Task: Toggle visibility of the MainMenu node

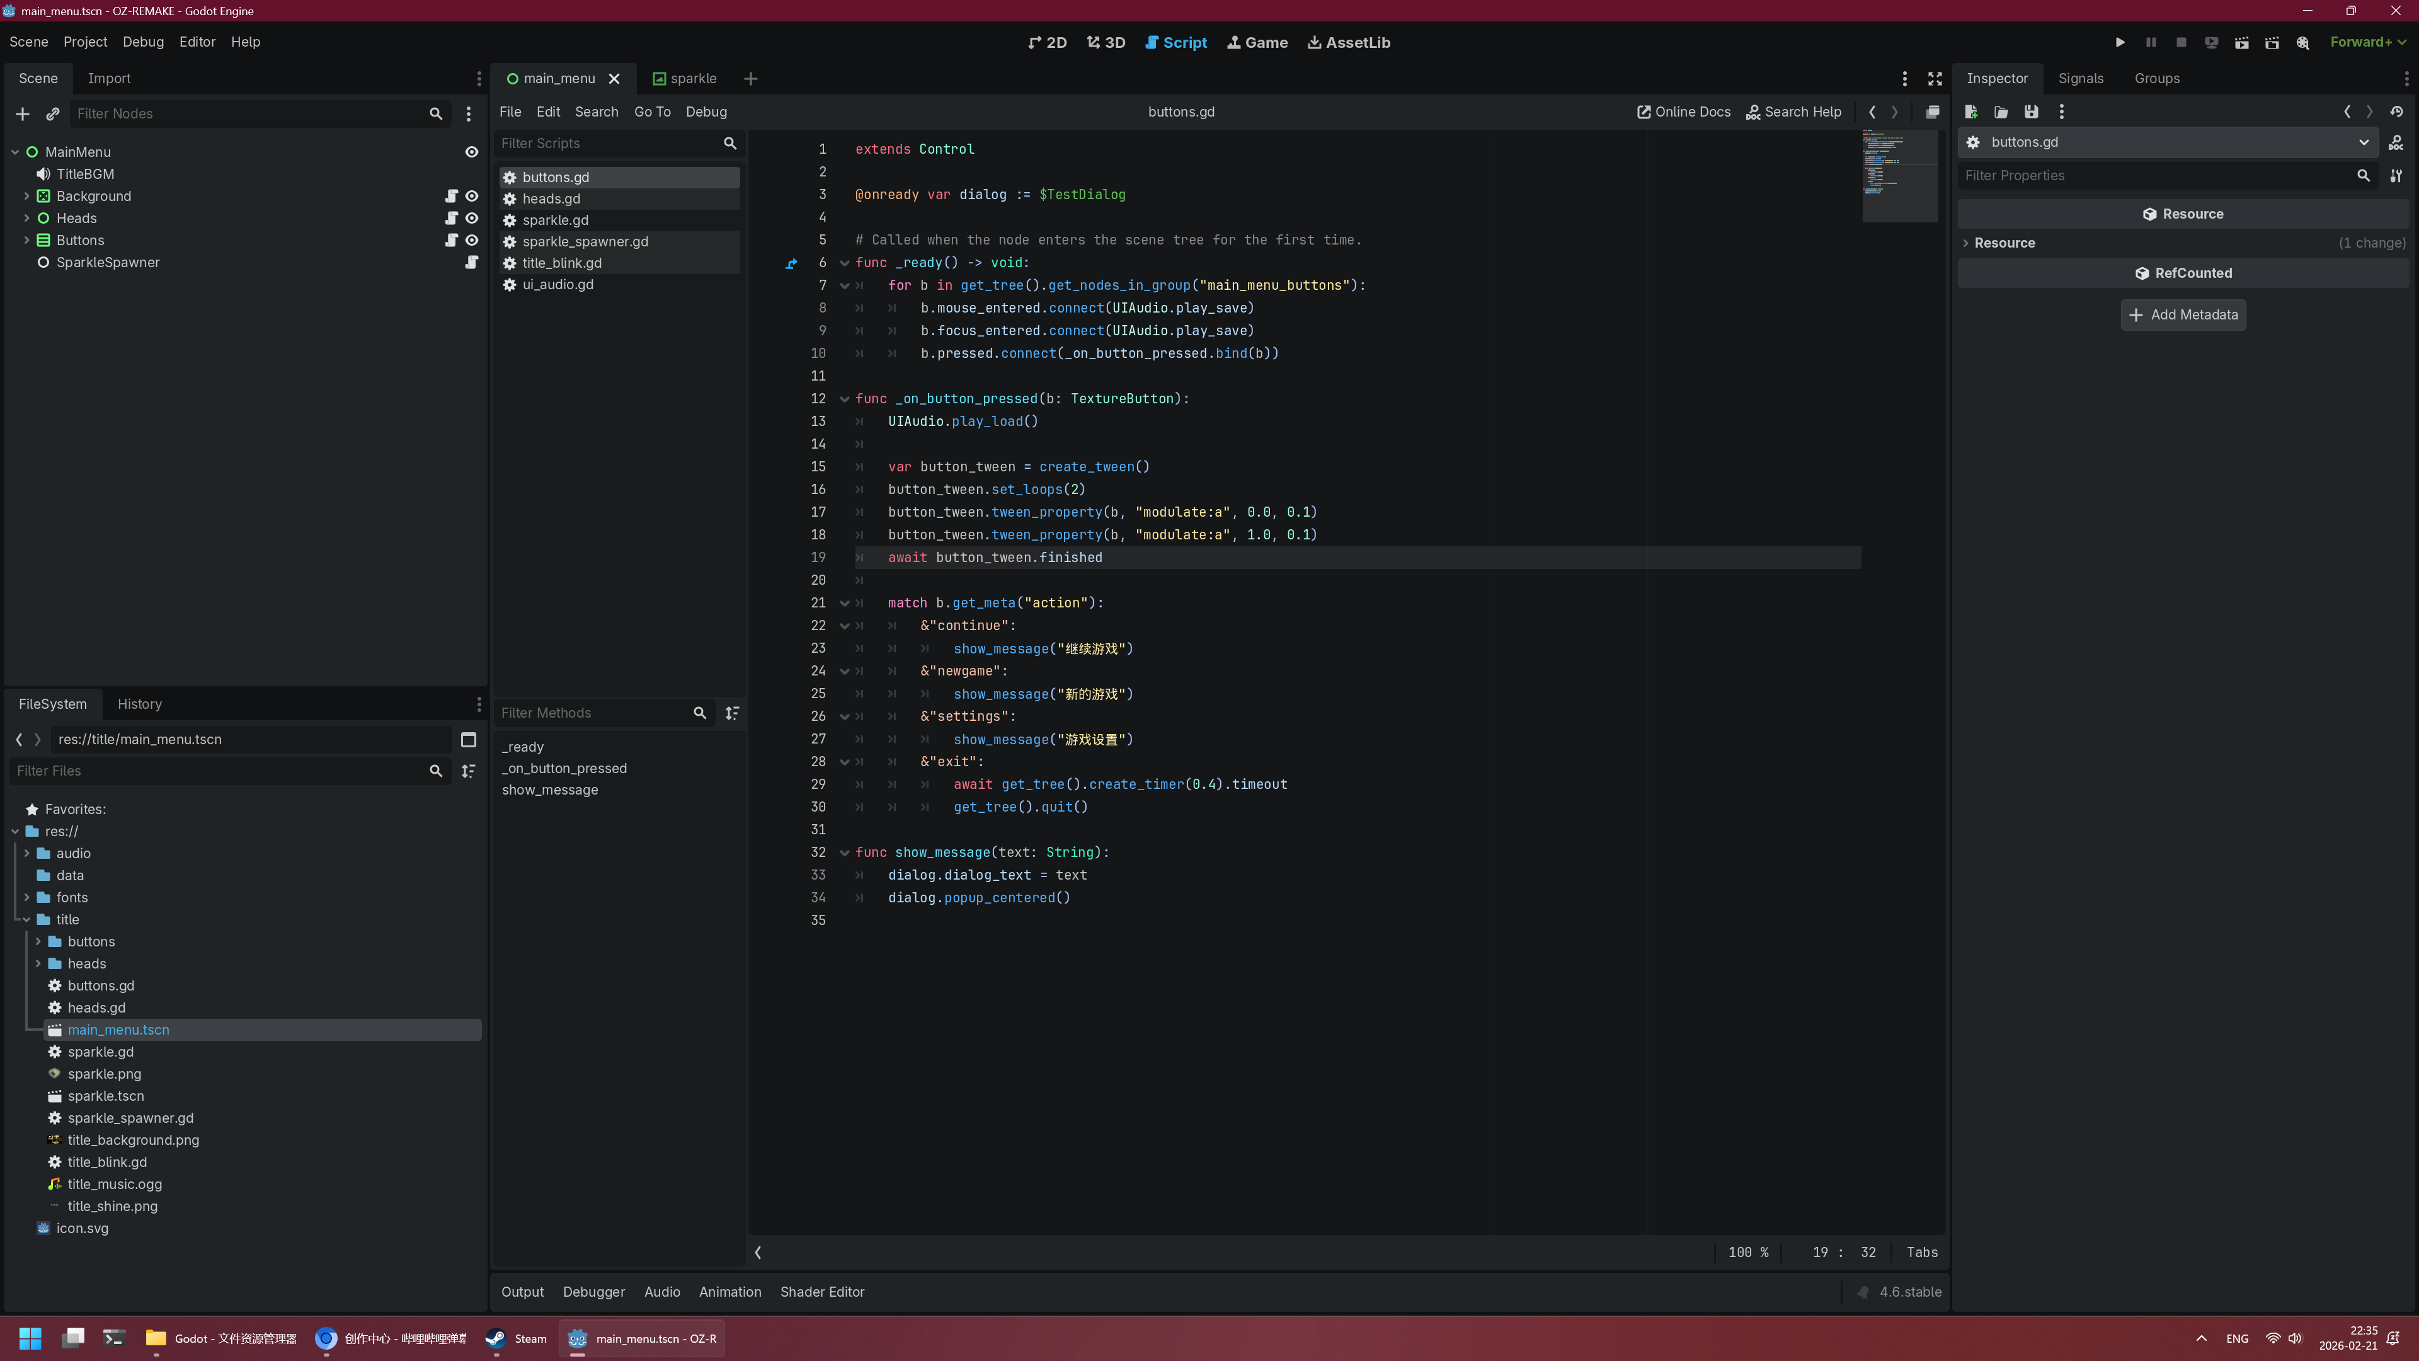Action: 471,152
